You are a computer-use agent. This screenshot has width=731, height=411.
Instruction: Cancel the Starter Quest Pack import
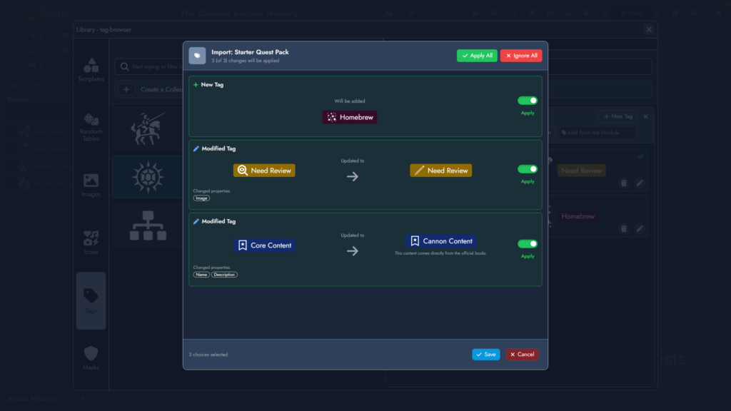coord(522,355)
